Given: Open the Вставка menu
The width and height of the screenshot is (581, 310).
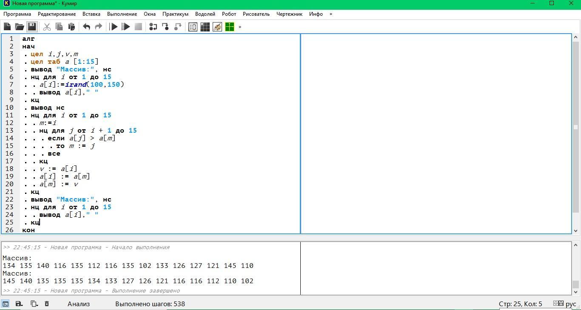Looking at the screenshot, I should (x=91, y=14).
